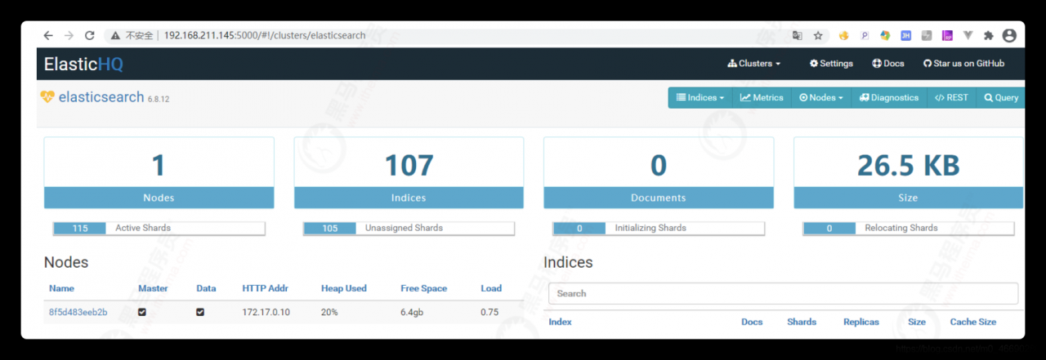Click the multicolor hexagon extension icon
Image resolution: width=1046 pixels, height=360 pixels.
pyautogui.click(x=885, y=36)
